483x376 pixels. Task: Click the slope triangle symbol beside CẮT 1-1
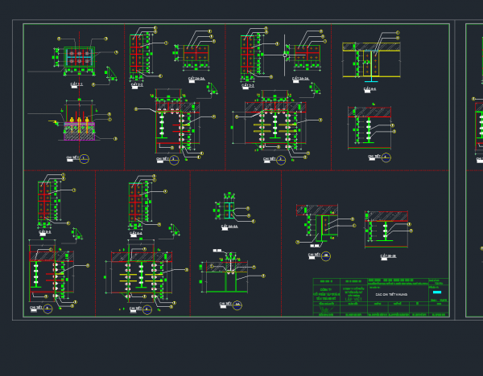point(109,74)
